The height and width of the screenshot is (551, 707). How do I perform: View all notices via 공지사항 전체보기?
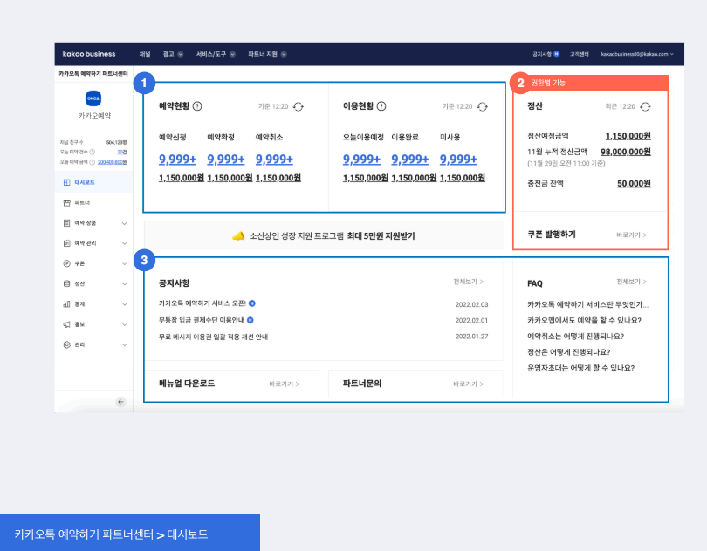pyautogui.click(x=468, y=282)
